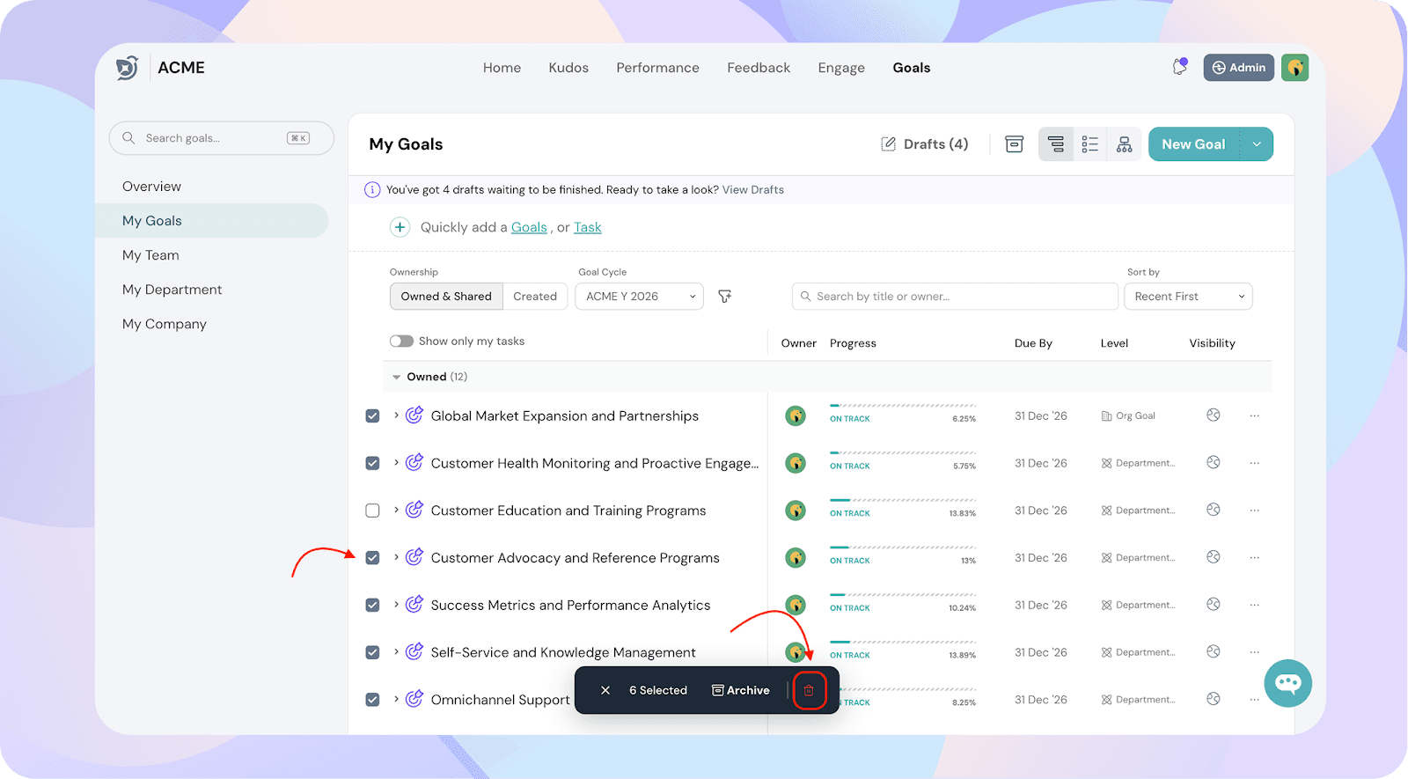1408x779 pixels.
Task: Check the Customer Education and Training Programs checkbox
Action: pos(373,511)
